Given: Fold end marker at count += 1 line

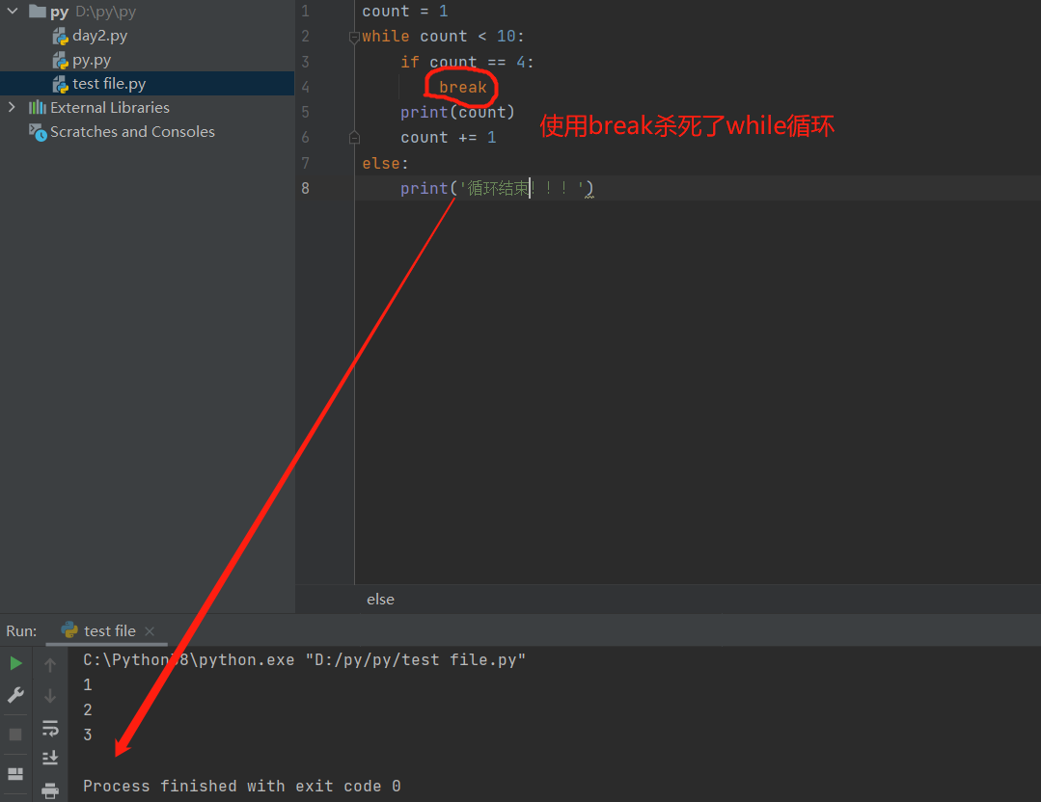Looking at the screenshot, I should point(354,138).
